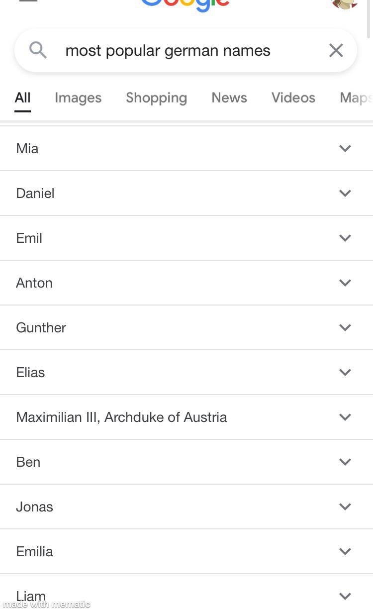
Task: Click the Google logo
Action: pyautogui.click(x=185, y=5)
